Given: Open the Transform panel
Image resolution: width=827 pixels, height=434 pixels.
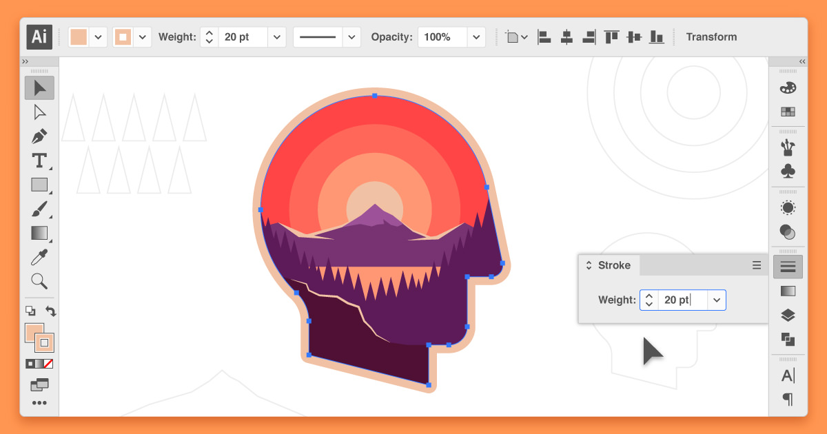Looking at the screenshot, I should (711, 37).
